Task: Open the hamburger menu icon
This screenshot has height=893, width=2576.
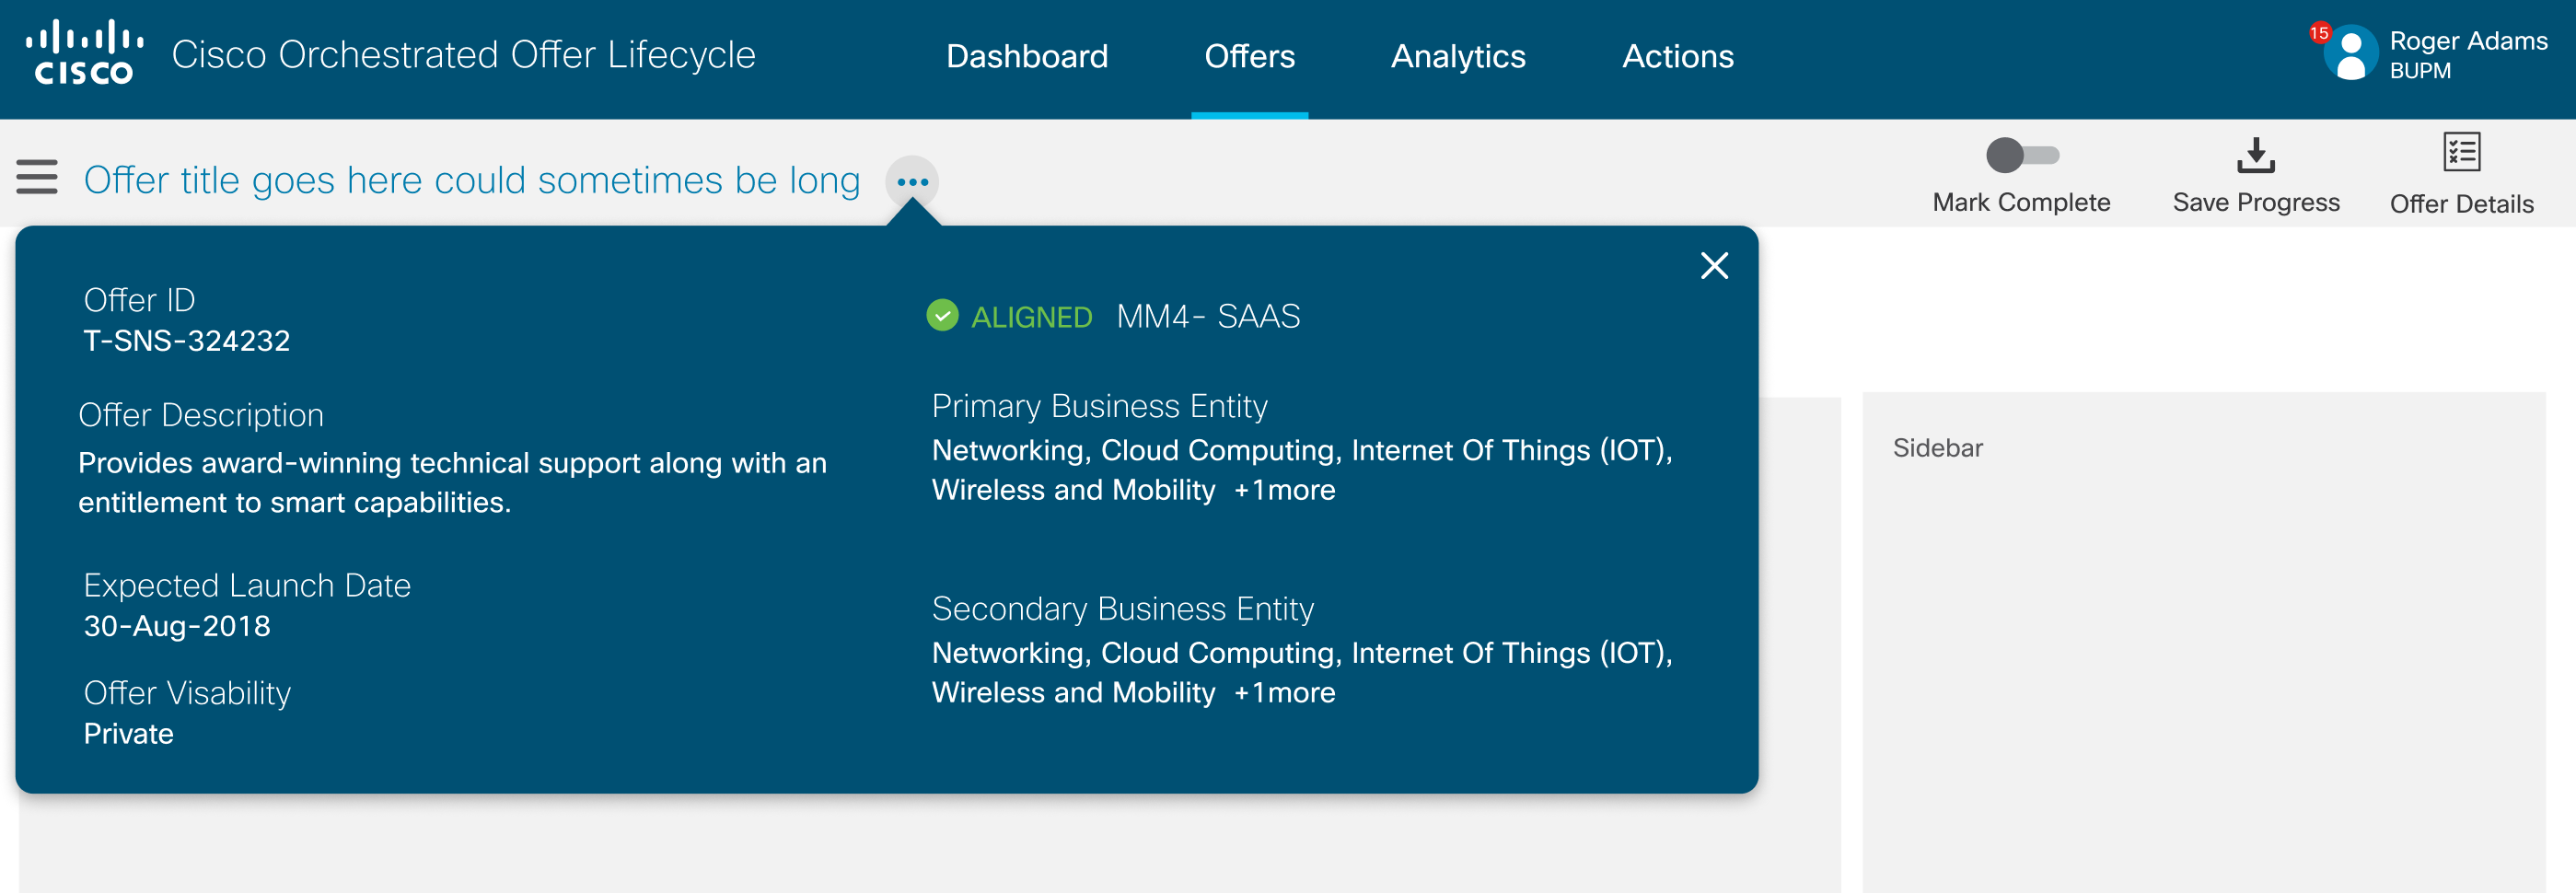Action: 37,177
